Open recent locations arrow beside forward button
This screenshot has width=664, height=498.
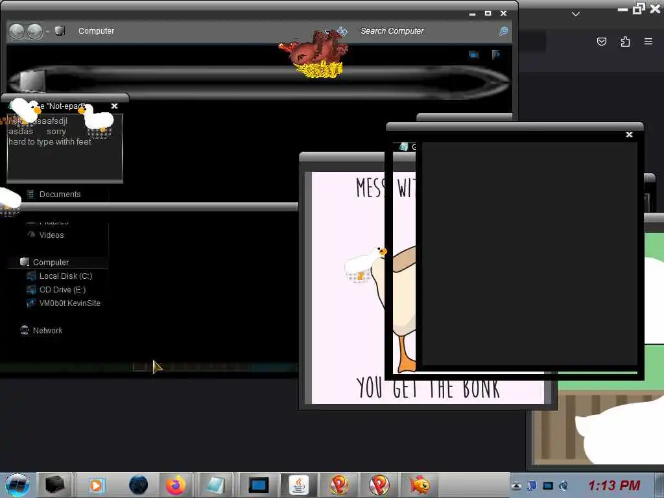tap(47, 31)
